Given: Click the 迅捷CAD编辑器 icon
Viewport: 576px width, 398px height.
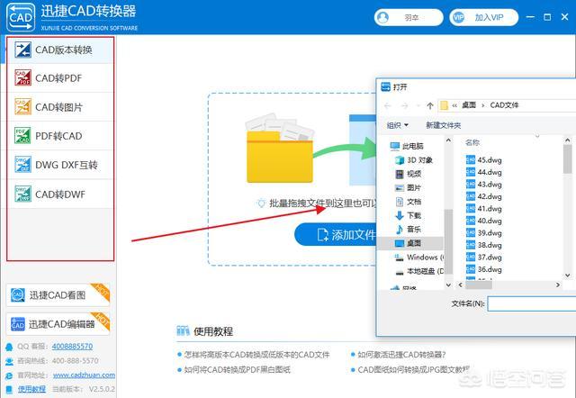Looking at the screenshot, I should coord(18,324).
